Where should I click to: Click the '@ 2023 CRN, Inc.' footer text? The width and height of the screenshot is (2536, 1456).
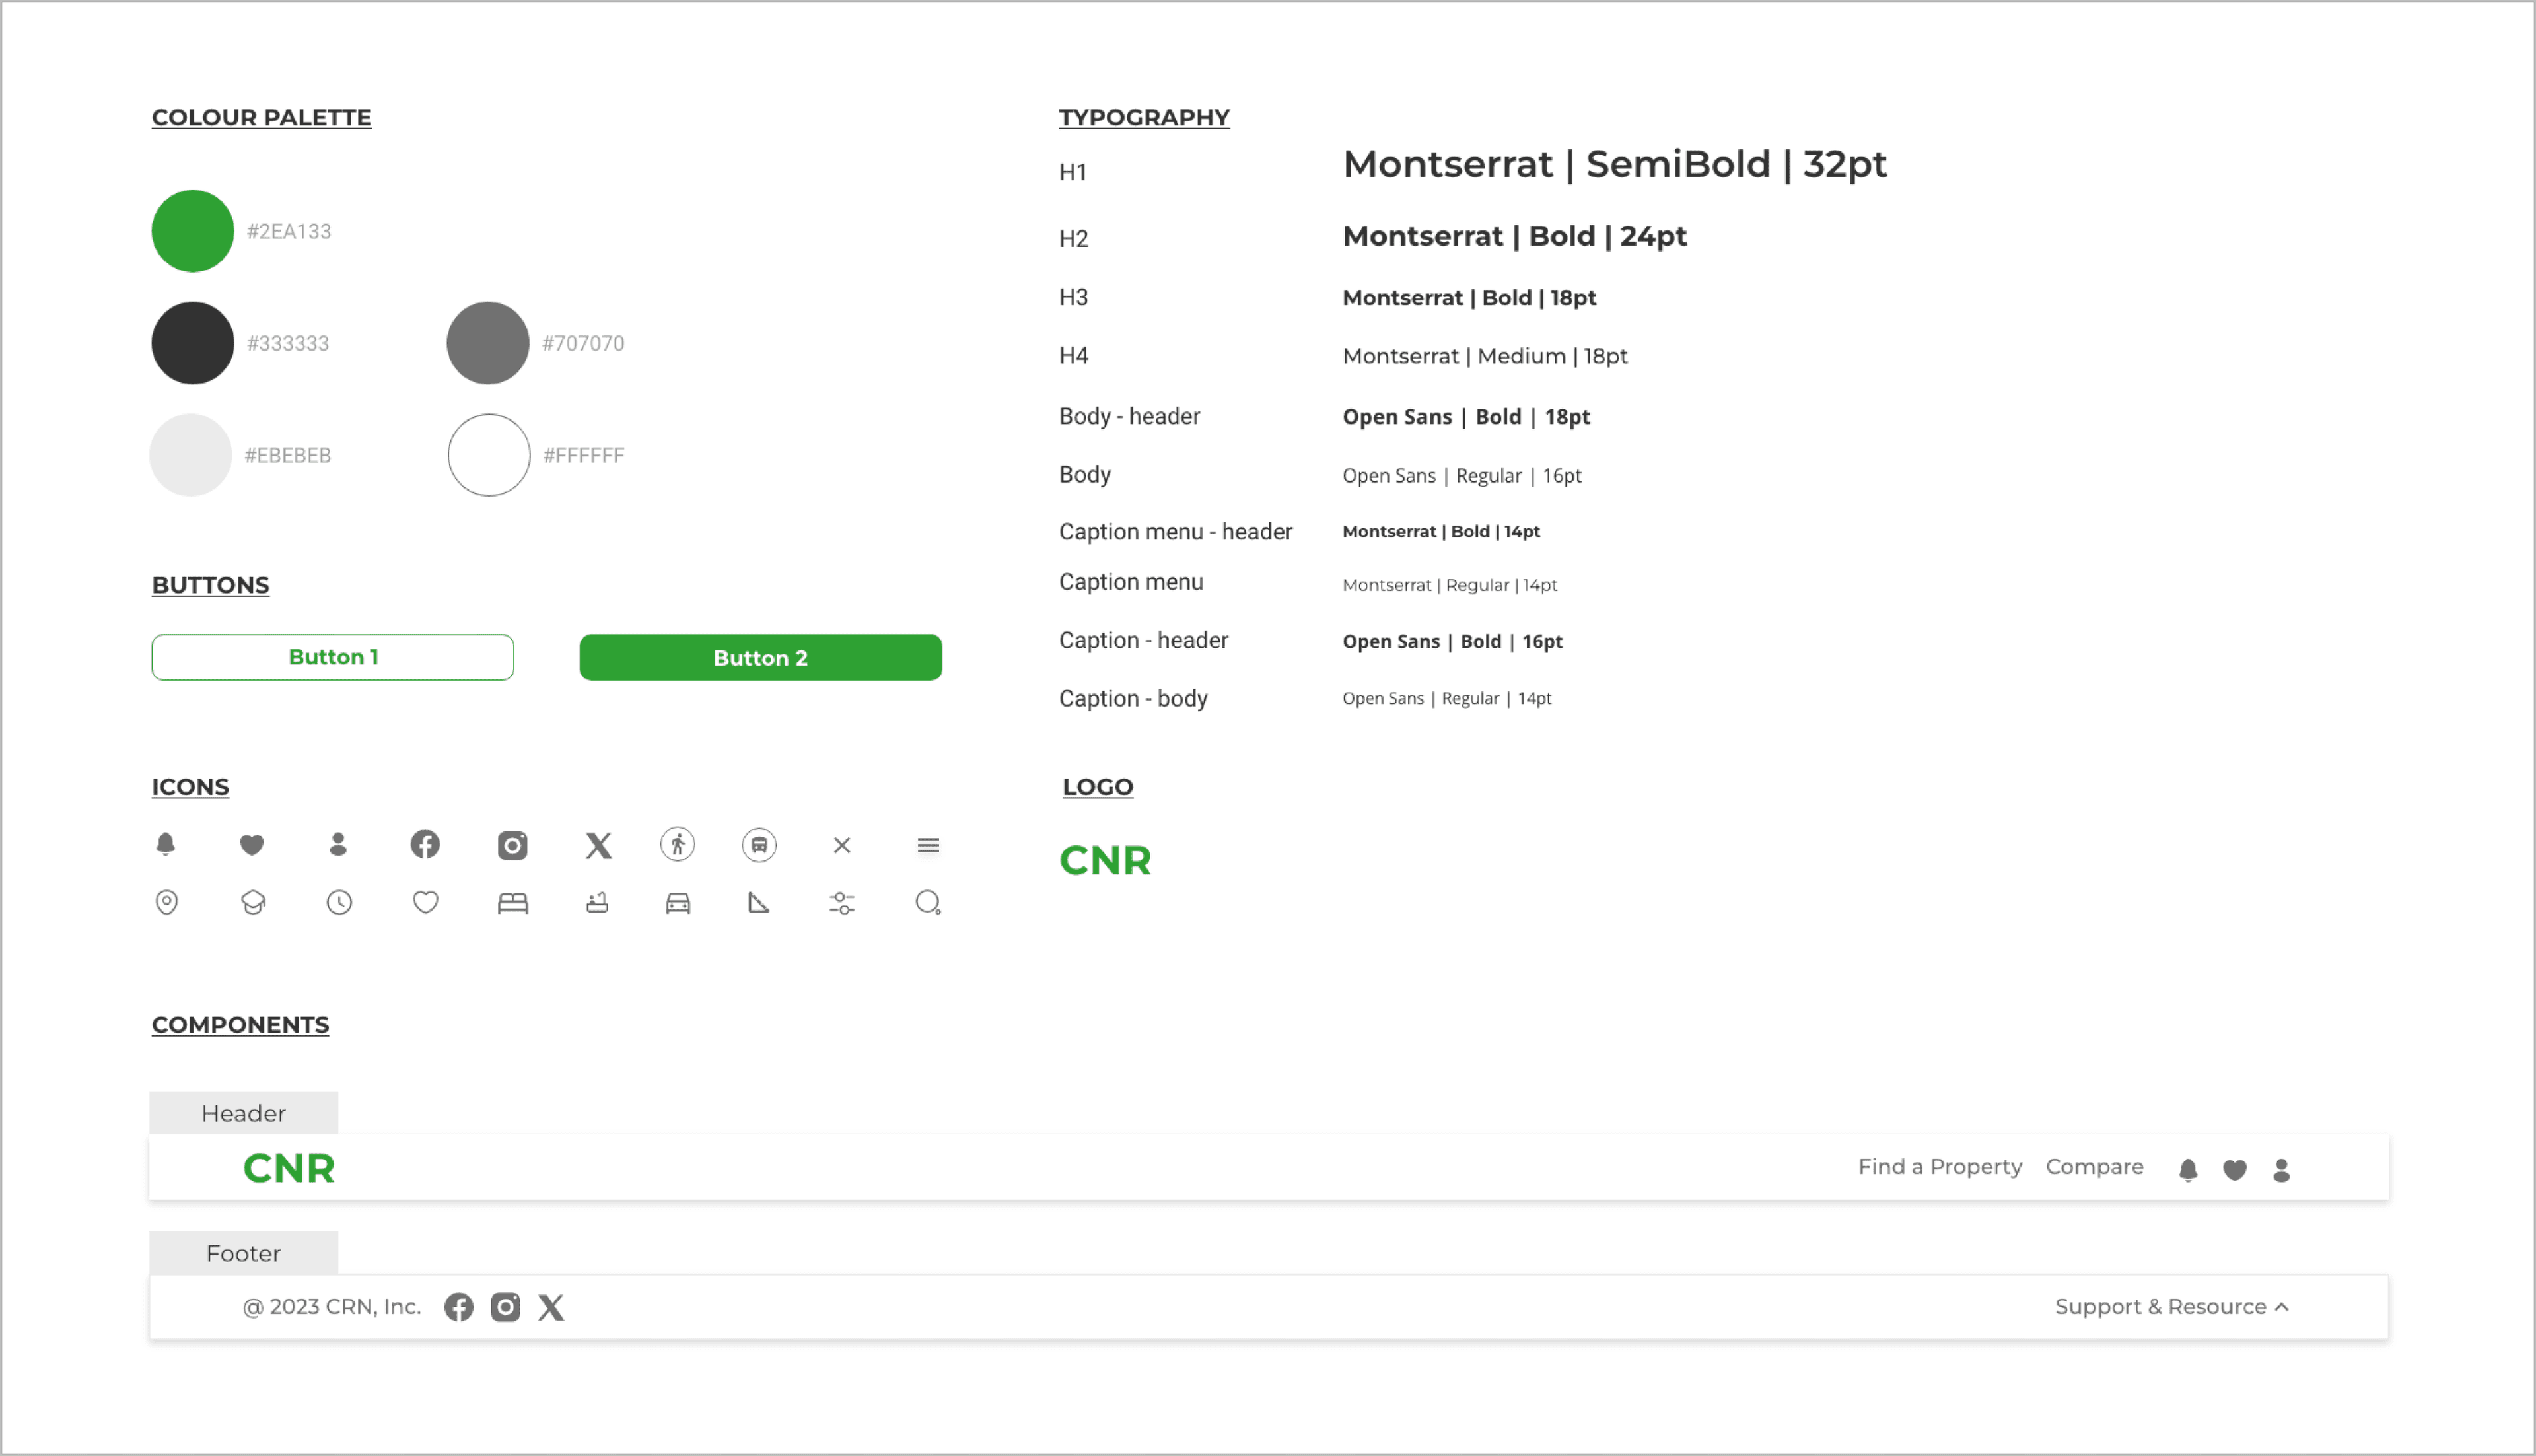point(332,1308)
